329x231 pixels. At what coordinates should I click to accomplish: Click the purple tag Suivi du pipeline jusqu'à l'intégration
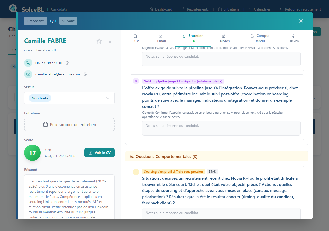(x=183, y=81)
